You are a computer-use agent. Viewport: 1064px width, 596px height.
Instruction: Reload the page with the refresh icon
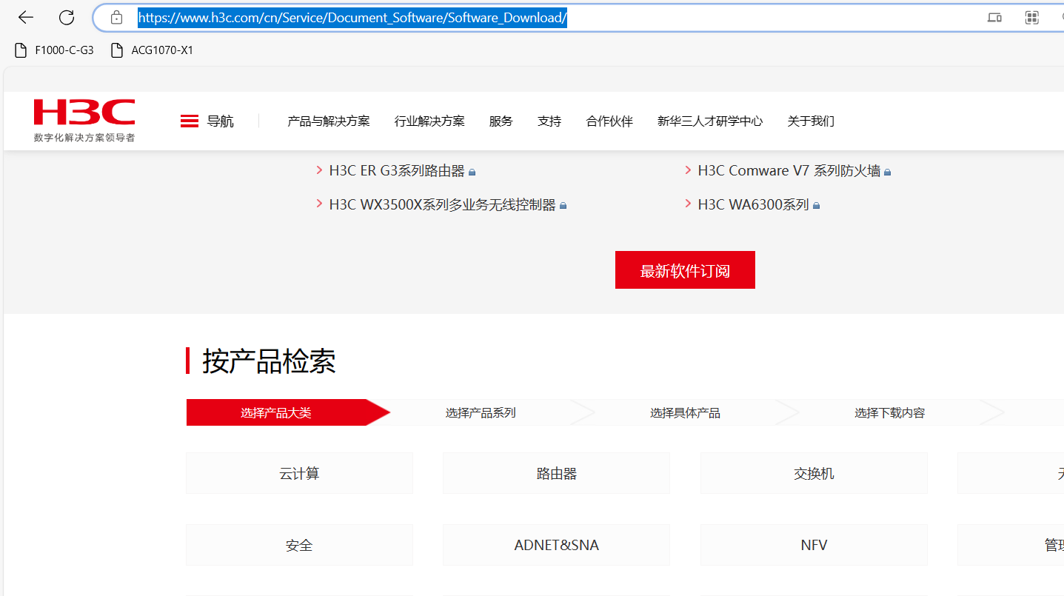click(x=67, y=18)
